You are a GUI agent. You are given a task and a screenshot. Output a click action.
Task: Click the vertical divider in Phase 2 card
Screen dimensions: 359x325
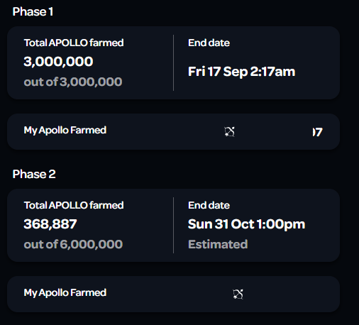[x=173, y=225]
